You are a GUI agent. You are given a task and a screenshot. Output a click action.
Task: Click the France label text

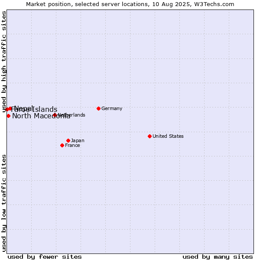pos(72,146)
